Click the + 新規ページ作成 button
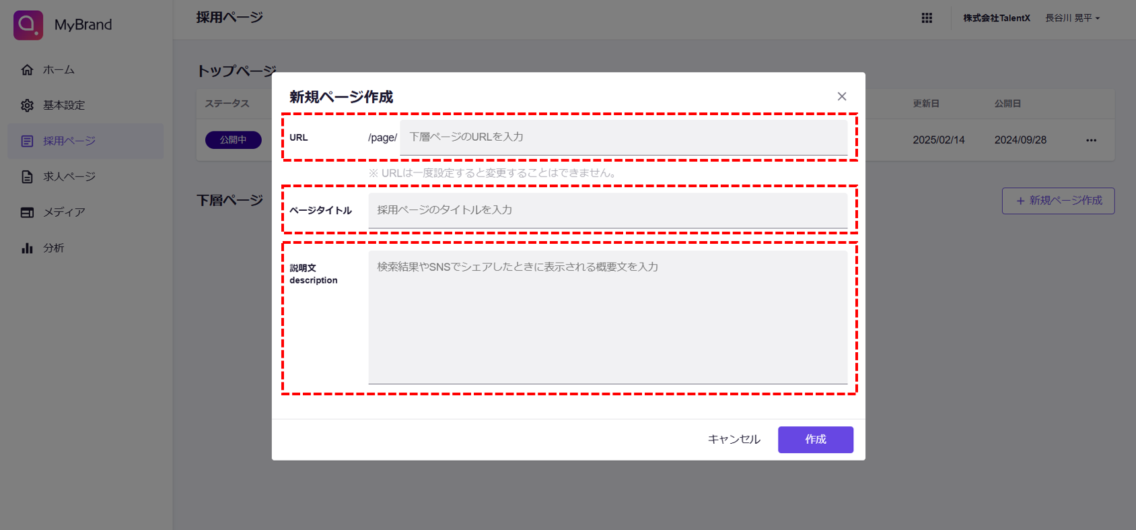Screen dimensions: 1136x530 tap(1058, 201)
